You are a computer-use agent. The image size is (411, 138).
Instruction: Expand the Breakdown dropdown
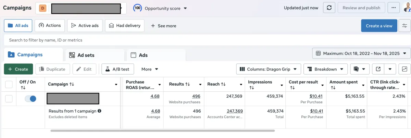coord(325,69)
